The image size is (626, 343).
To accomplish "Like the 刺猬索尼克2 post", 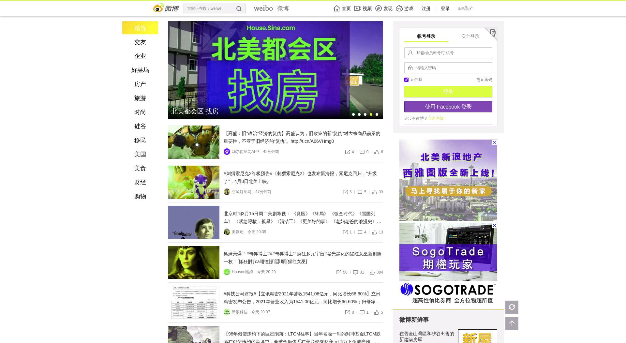I will tap(375, 192).
